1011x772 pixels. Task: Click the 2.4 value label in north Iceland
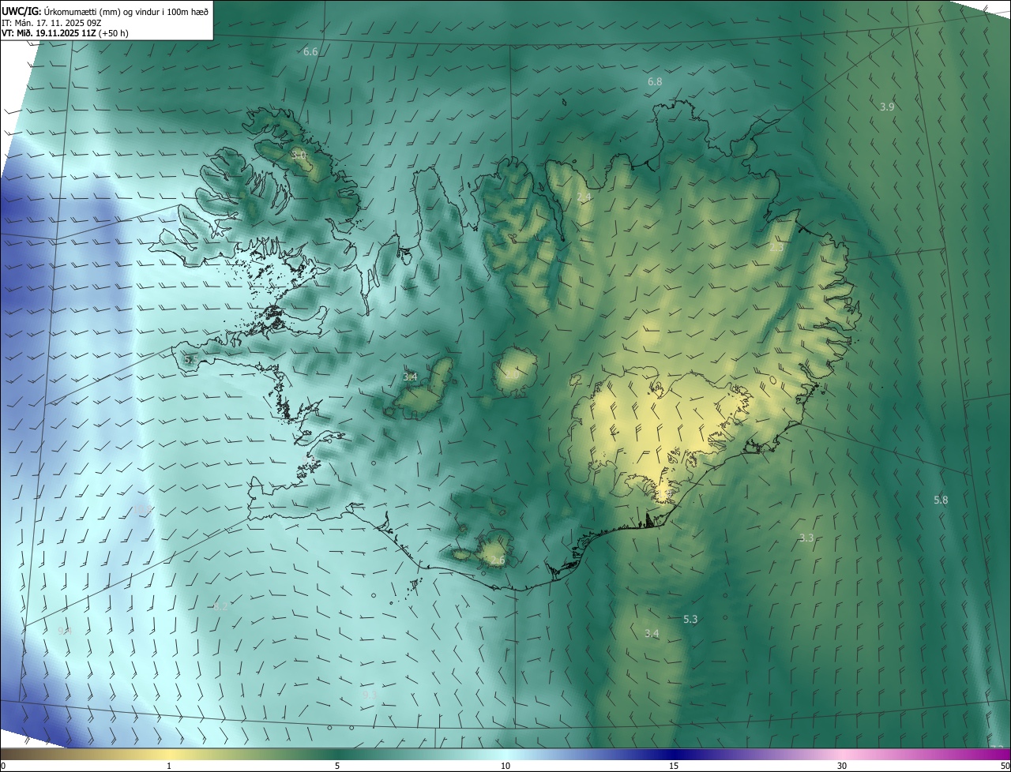(584, 197)
